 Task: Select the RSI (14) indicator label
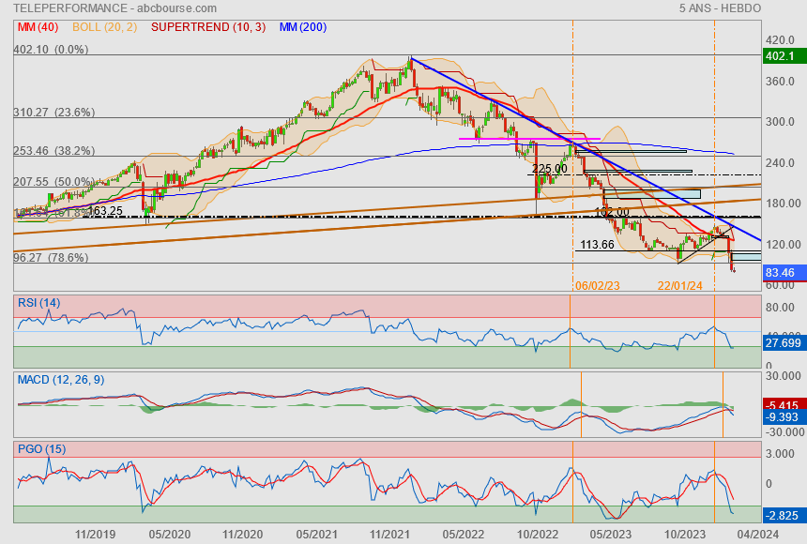[x=39, y=303]
